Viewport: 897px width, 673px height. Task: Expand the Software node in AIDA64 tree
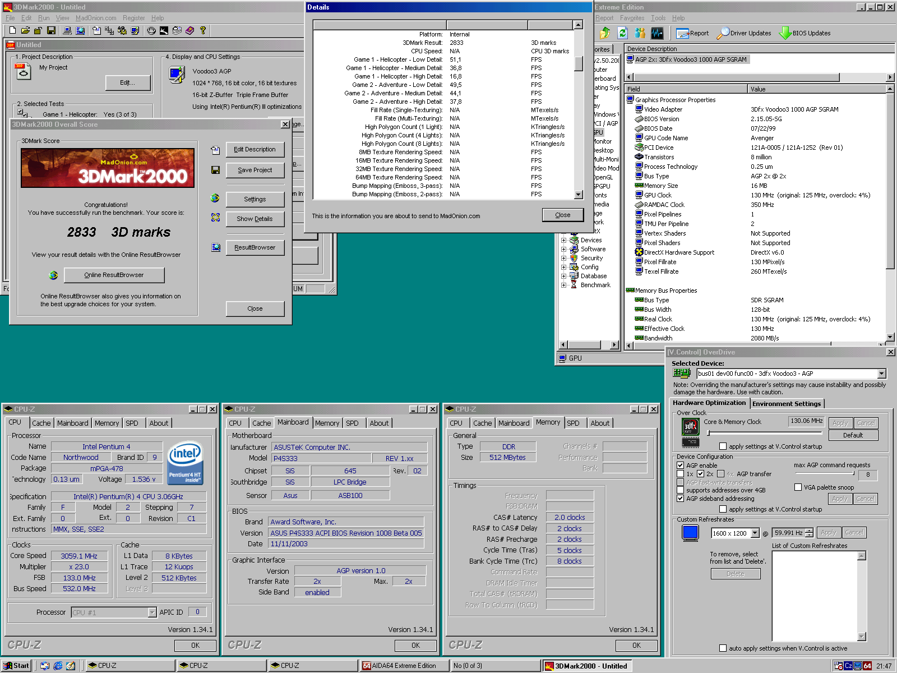[563, 249]
